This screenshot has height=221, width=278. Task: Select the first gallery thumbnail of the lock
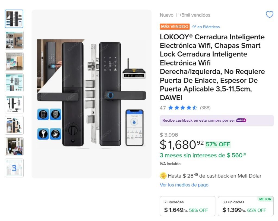14,18
